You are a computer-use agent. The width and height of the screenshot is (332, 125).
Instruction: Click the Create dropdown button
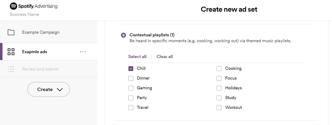(x=49, y=89)
